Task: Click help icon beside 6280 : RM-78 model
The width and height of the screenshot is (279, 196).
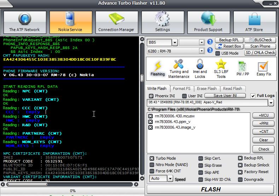Action: [210, 50]
